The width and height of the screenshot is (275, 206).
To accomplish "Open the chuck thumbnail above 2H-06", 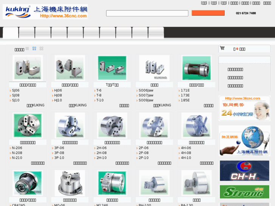I will 112,125.
